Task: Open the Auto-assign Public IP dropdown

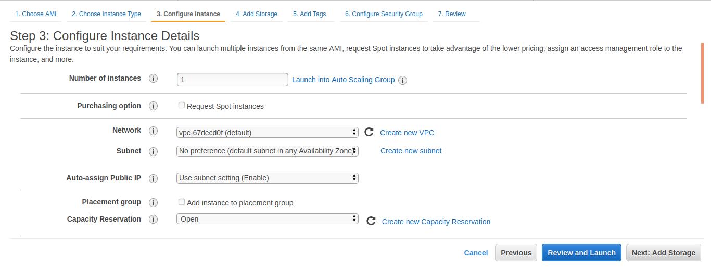Action: pyautogui.click(x=268, y=178)
